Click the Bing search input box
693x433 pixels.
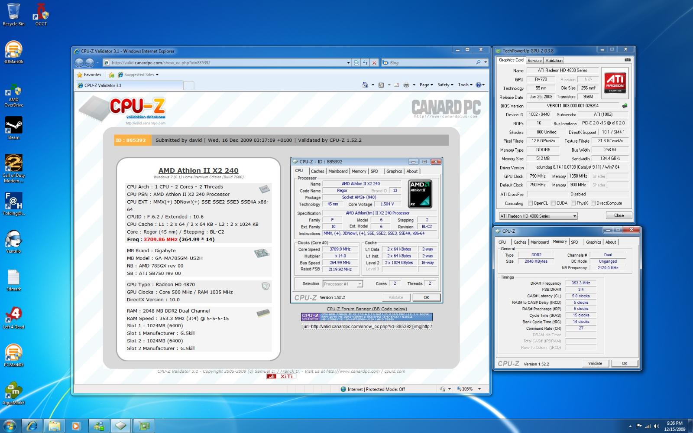pos(428,62)
